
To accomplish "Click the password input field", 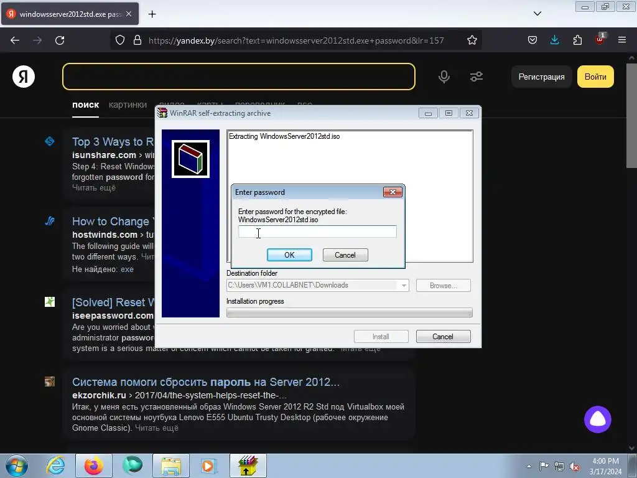I will [x=317, y=232].
